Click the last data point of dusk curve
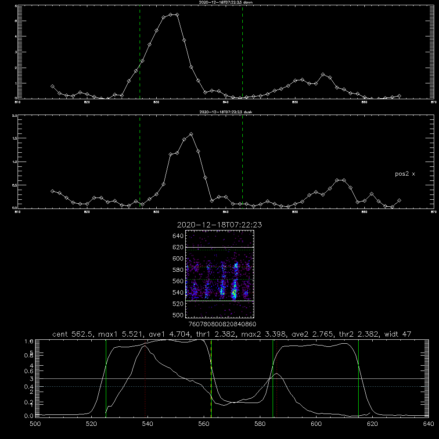The width and height of the screenshot is (439, 439). (x=399, y=201)
